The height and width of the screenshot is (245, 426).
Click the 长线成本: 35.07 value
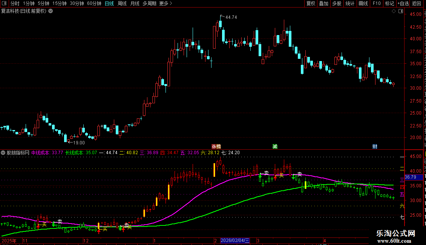(81, 153)
